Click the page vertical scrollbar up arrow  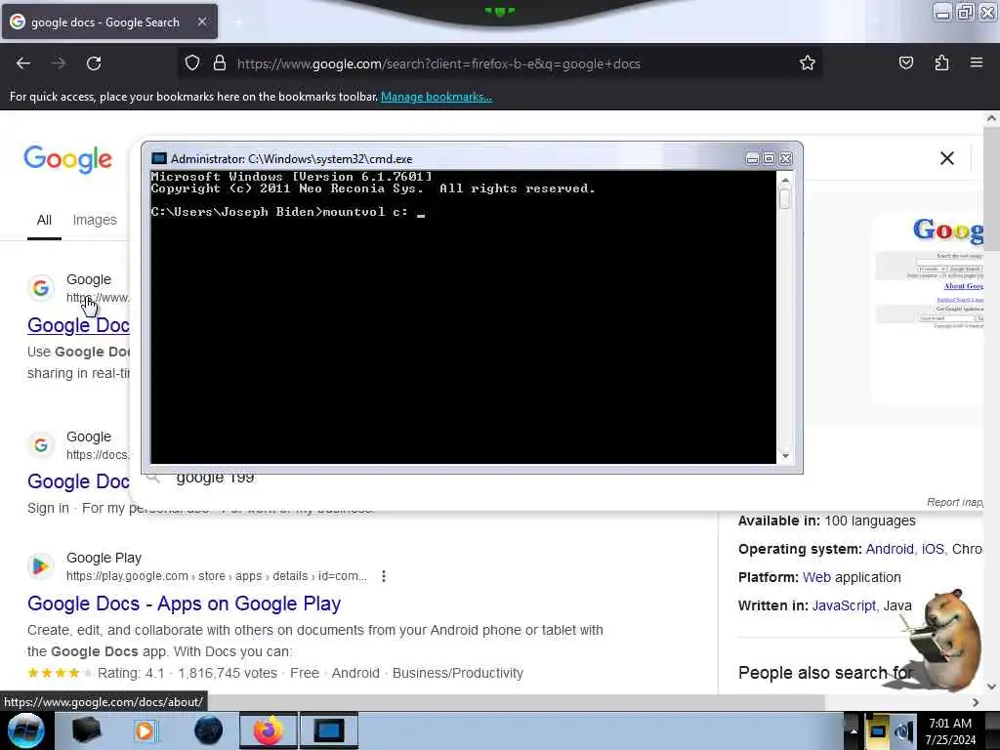[991, 118]
